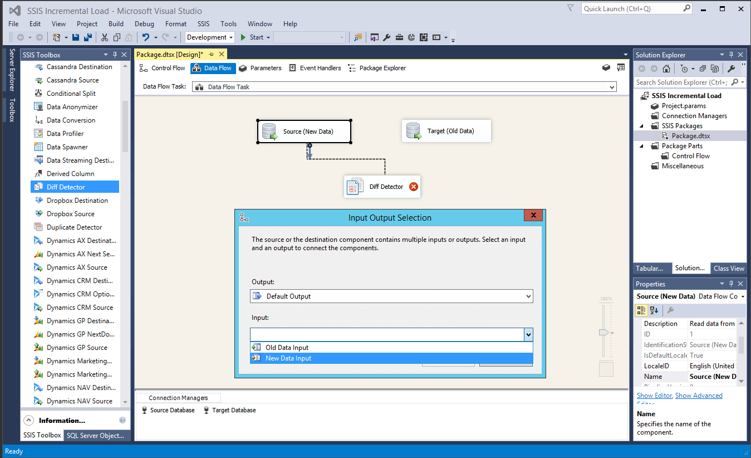Click the Show Advanced Editor link
The image size is (751, 458).
(x=699, y=396)
